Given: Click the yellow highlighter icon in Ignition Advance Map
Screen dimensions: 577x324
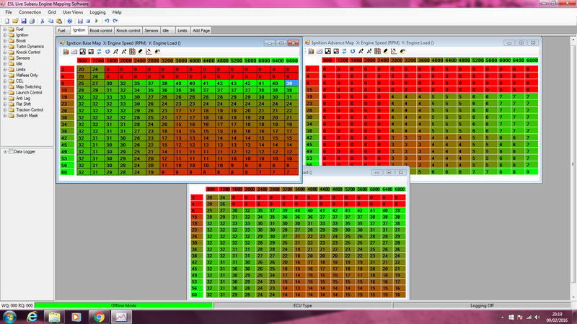Looking at the screenshot, I should tap(386, 51).
